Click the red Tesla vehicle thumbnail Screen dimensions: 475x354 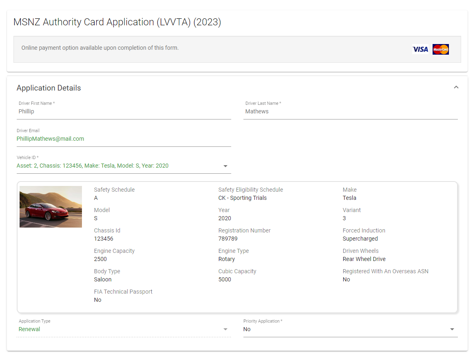click(x=51, y=207)
